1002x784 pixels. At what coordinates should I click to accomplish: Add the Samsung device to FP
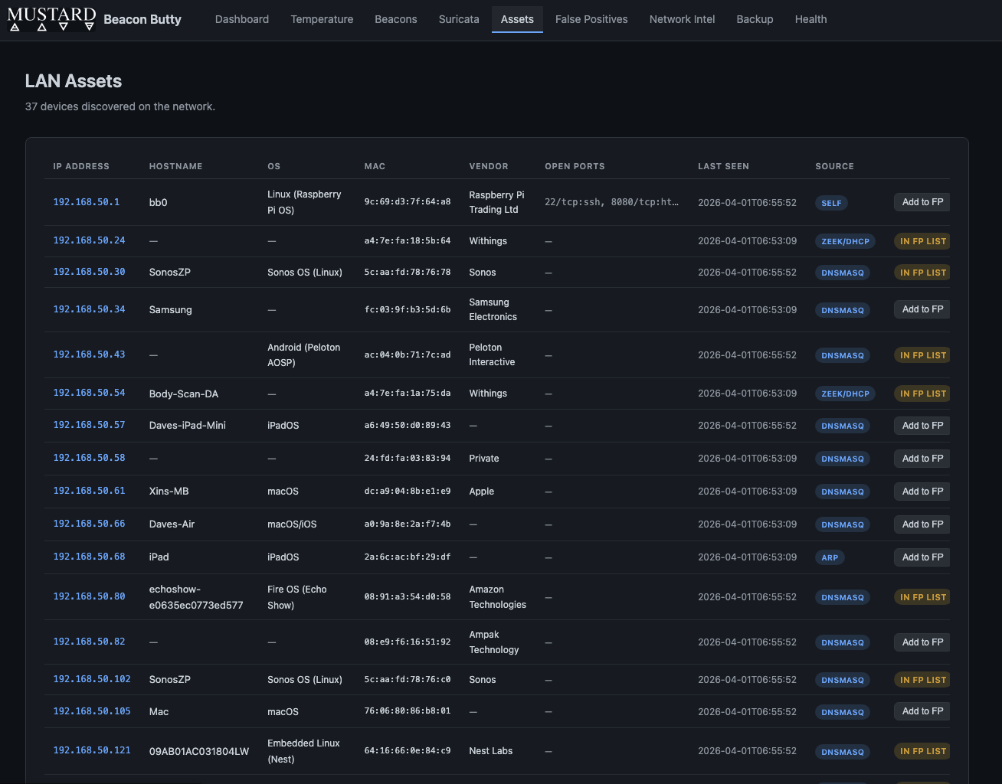[x=922, y=309]
